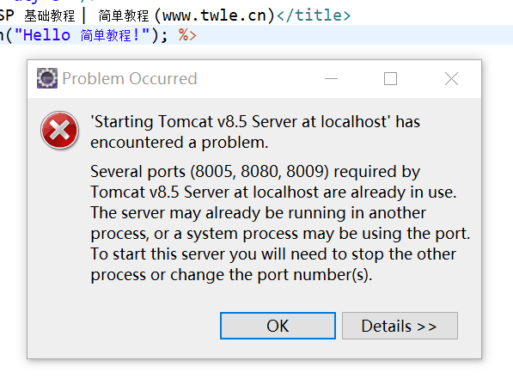Expand error info with Details >> button
This screenshot has width=513, height=385.
[400, 326]
